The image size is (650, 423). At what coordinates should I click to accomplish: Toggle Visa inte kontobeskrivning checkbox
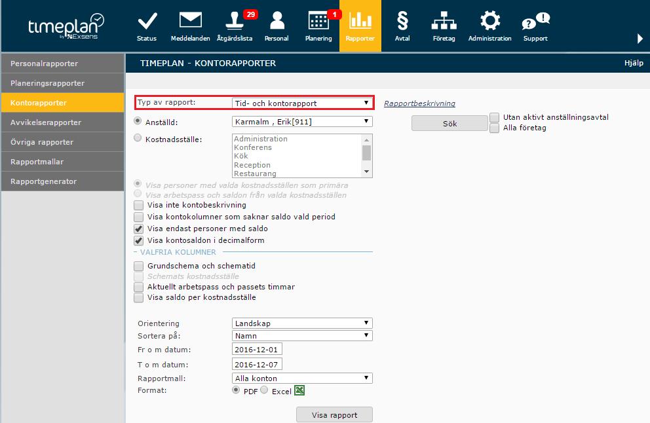click(x=139, y=206)
